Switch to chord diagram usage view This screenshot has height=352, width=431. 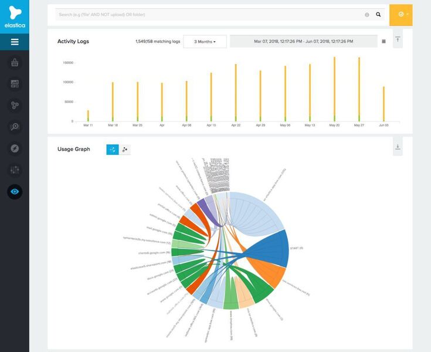click(x=113, y=150)
